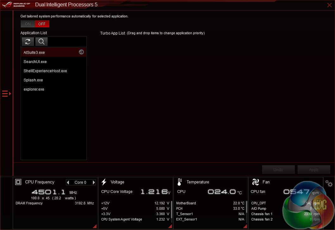
Task: Click the Chassis fan 2 row
Action: (x=285, y=219)
